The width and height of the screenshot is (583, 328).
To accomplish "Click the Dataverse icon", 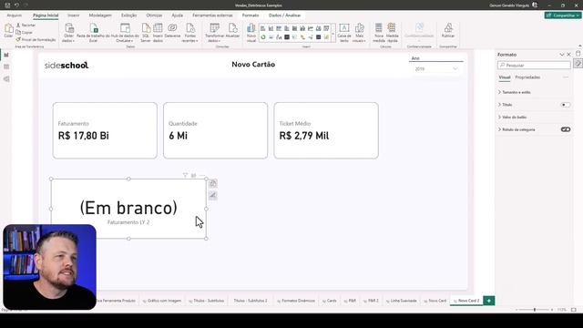I will tap(172, 30).
